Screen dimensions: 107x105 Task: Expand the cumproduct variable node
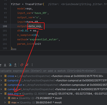click(x=1, y=85)
